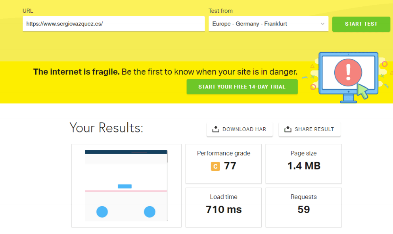
Task: Open the website screenshot thumbnail
Action: click(x=126, y=186)
